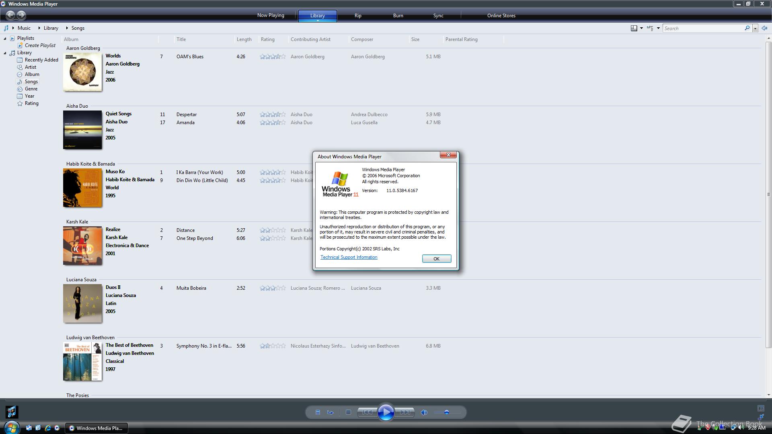
Task: Click the Previous track button
Action: tap(367, 412)
